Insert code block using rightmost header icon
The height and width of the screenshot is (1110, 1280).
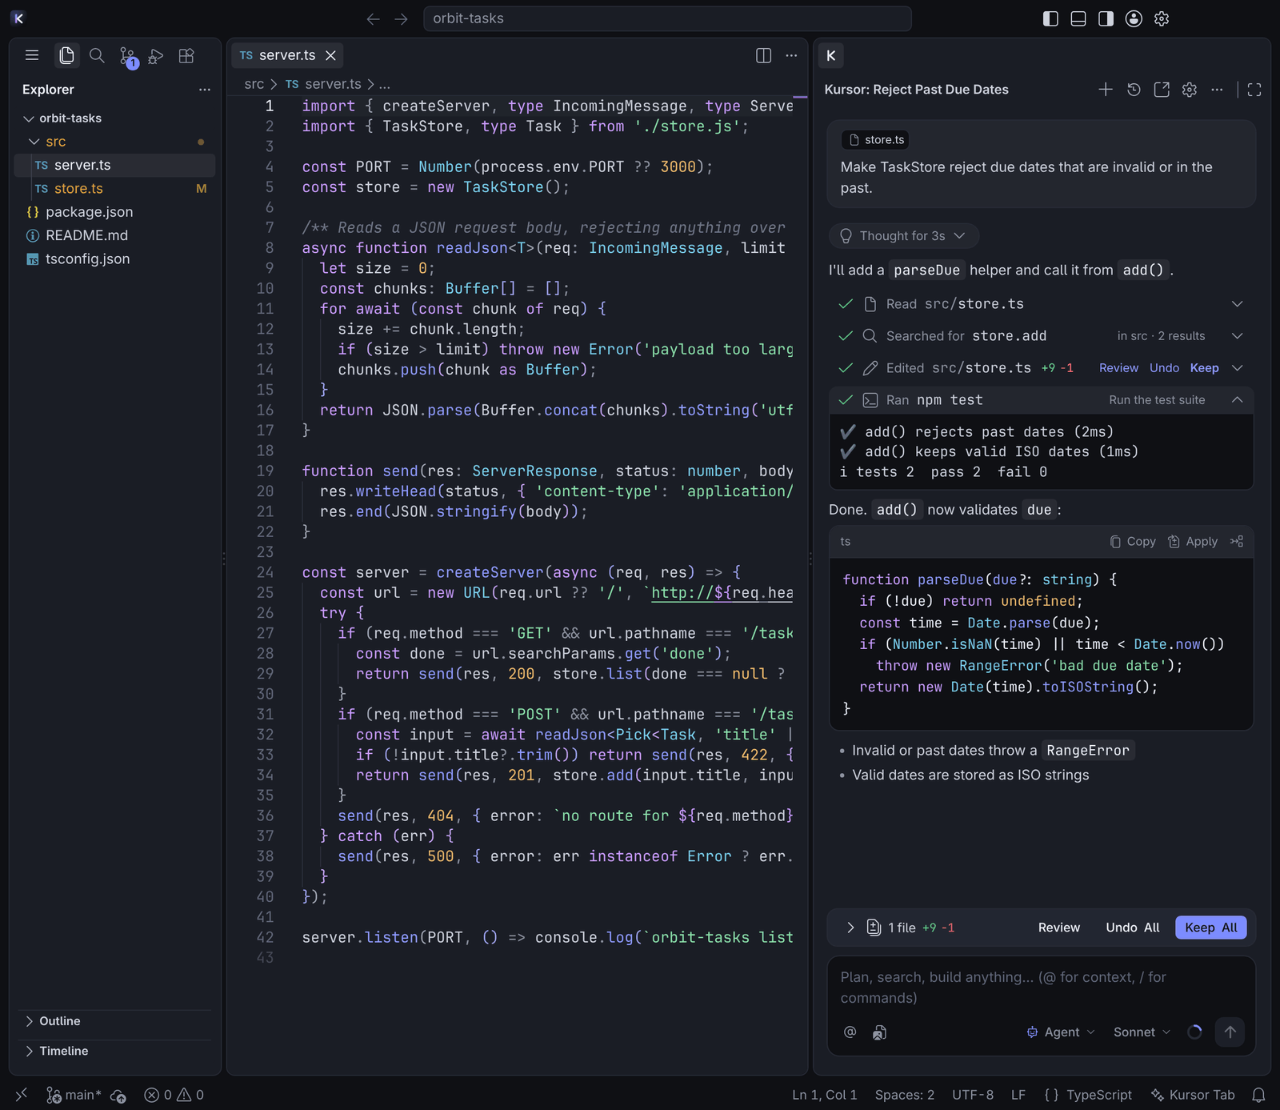point(1237,542)
